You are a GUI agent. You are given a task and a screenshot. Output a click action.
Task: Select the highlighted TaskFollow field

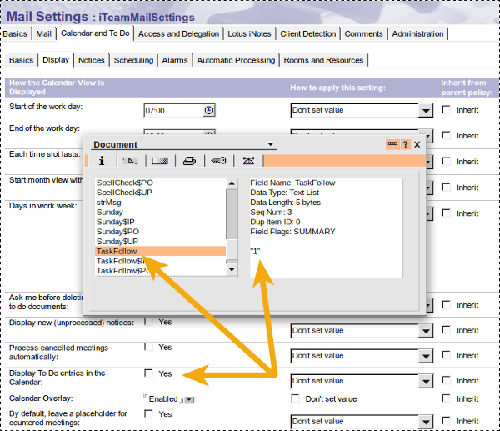(x=160, y=251)
